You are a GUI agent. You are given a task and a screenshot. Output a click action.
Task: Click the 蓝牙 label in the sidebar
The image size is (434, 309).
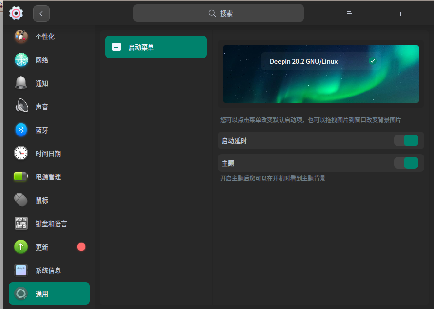point(42,130)
